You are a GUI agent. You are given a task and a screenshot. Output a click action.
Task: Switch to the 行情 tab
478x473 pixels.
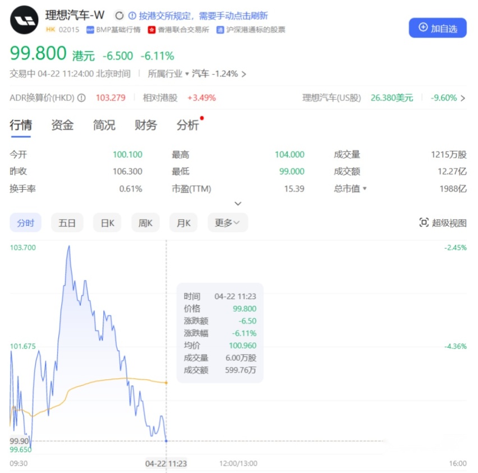coord(21,125)
